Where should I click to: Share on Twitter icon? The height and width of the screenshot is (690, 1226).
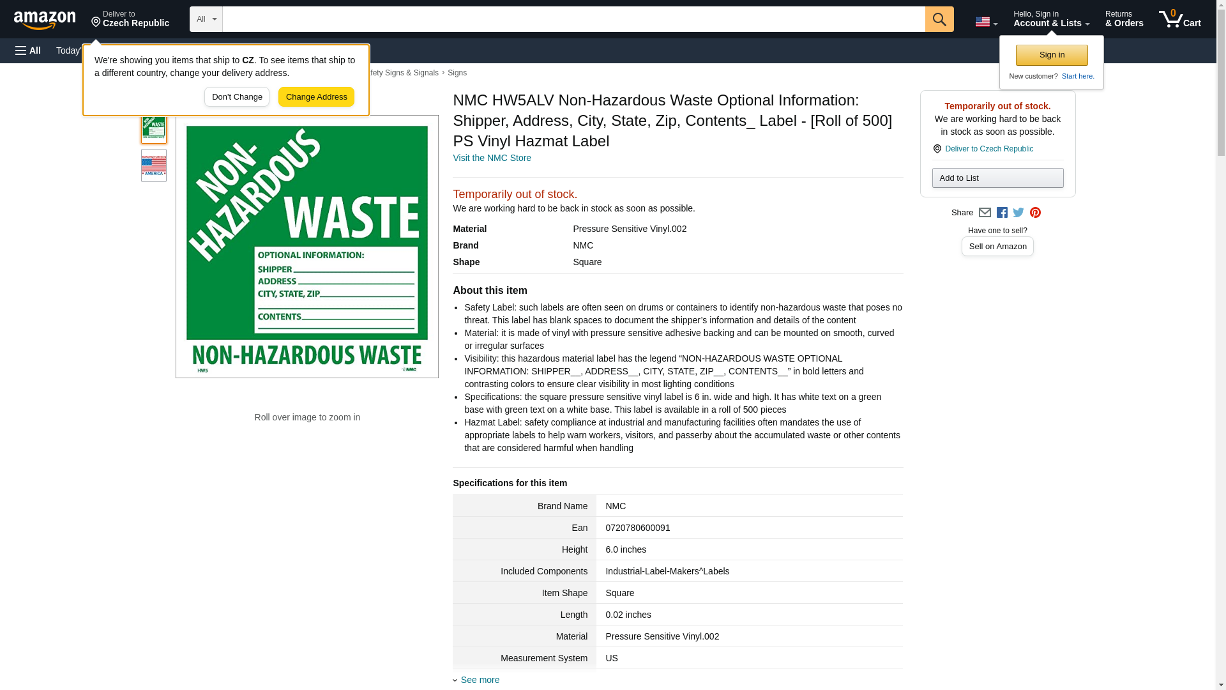1018,213
